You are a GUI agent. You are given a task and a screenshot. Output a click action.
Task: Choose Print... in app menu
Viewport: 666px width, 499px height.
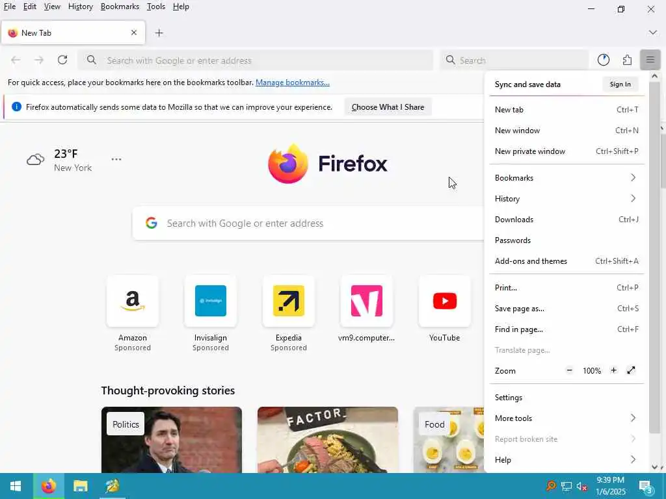(566, 288)
